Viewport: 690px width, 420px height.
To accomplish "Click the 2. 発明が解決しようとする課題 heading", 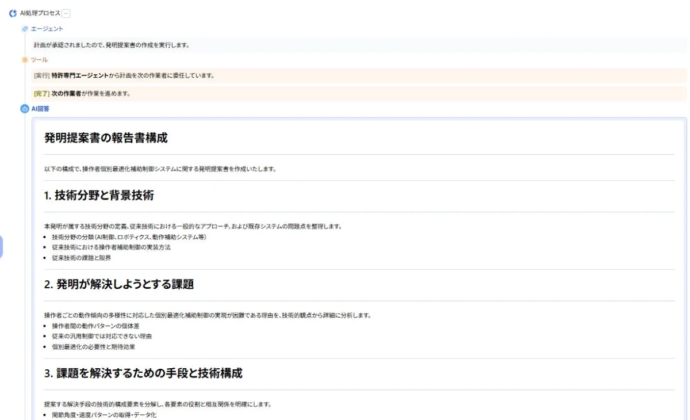I will click(x=120, y=283).
